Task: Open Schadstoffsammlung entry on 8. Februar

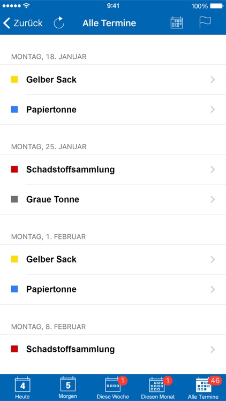Action: [x=113, y=349]
